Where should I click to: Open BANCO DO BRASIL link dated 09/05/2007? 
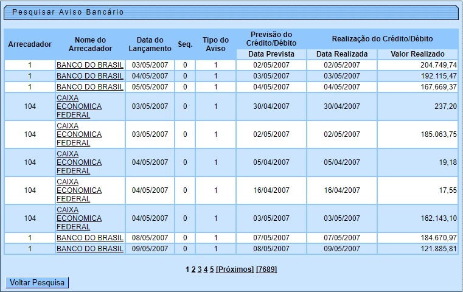pos(90,249)
